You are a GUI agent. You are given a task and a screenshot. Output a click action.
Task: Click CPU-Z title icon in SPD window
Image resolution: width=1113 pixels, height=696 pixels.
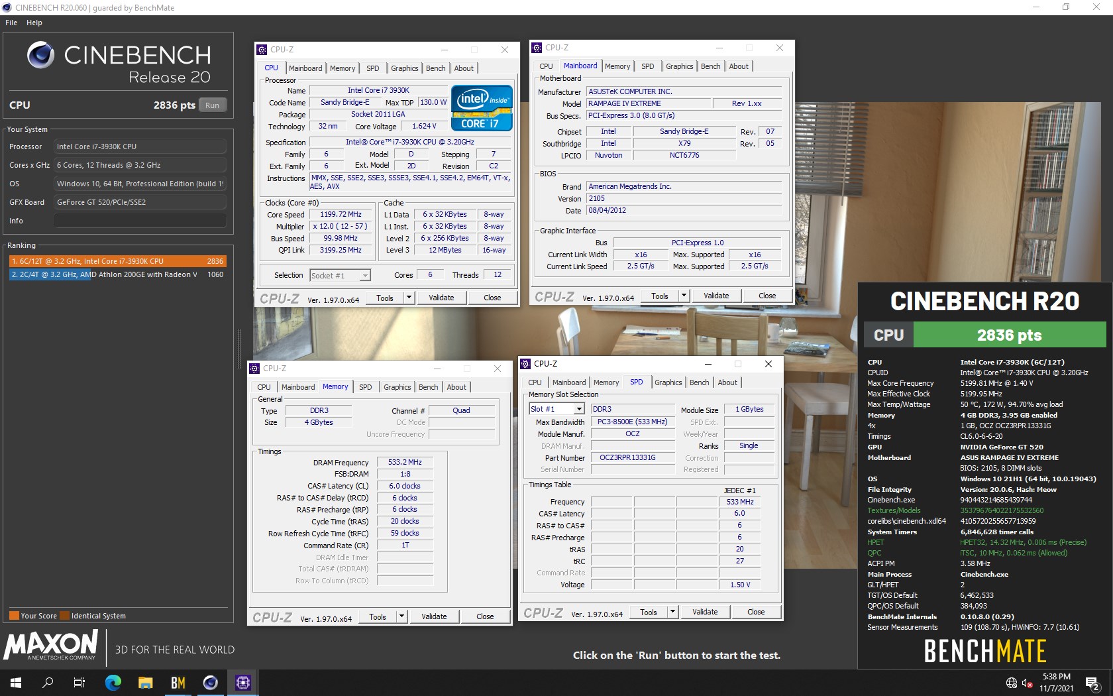click(x=525, y=364)
